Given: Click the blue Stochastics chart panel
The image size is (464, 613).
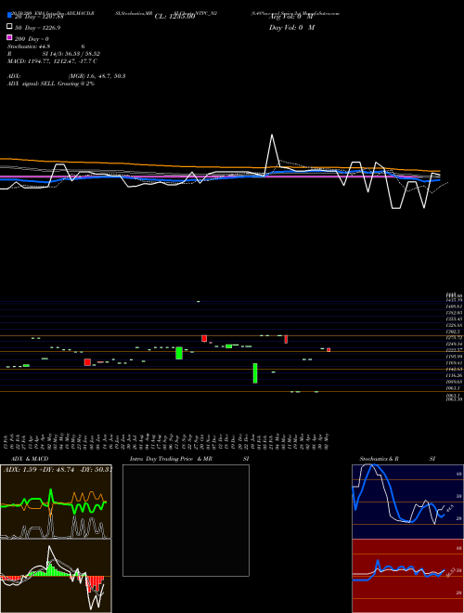Looking at the screenshot, I should (x=407, y=502).
